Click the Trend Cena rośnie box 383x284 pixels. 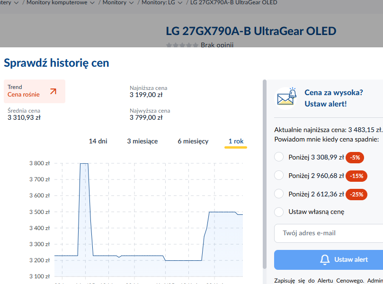coord(35,91)
